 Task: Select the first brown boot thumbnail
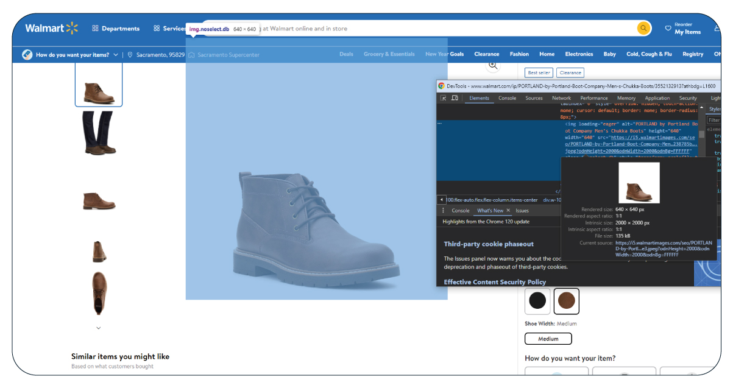point(99,84)
